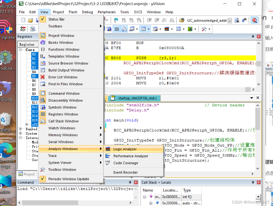Click Books Window icon in View menu
This screenshot has width=273, height=206.
pos(43,43)
